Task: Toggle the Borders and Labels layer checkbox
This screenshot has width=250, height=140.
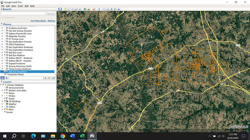Action: click(5, 90)
